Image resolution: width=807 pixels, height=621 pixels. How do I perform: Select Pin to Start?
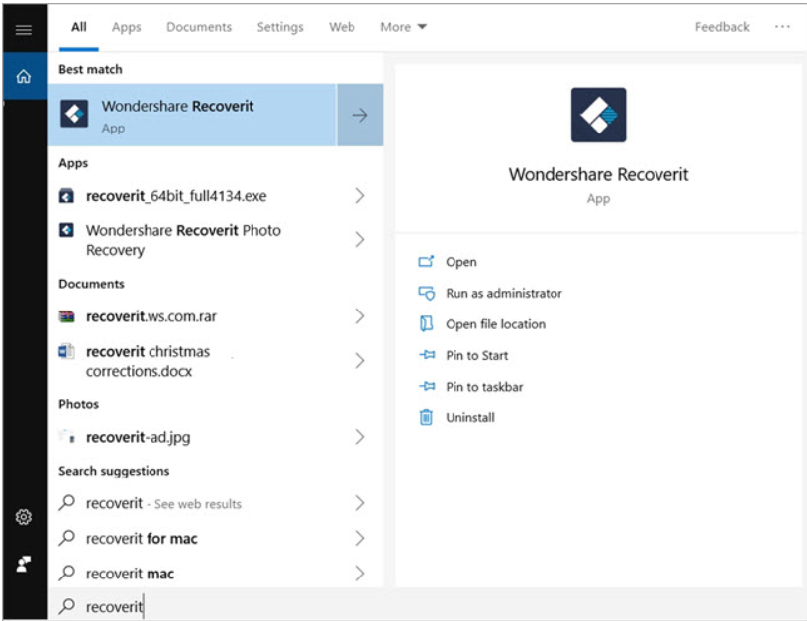tap(476, 355)
